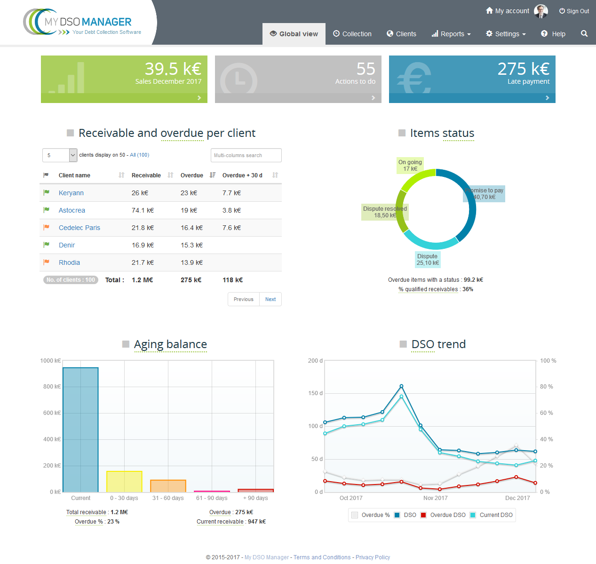
Task: Click the 31 - 60 days orange bar
Action: 168,486
